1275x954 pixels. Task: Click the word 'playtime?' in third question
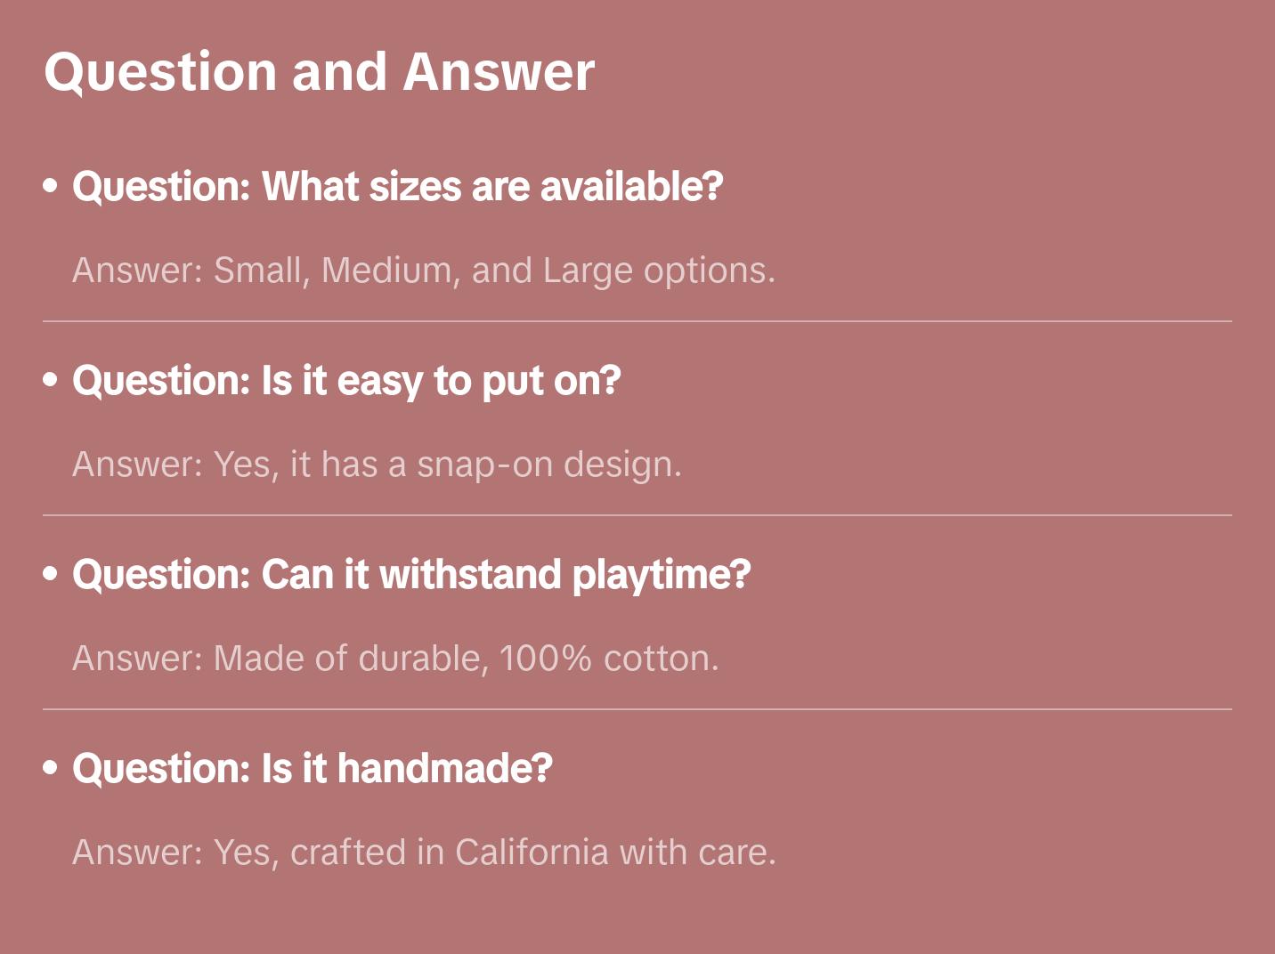click(662, 576)
